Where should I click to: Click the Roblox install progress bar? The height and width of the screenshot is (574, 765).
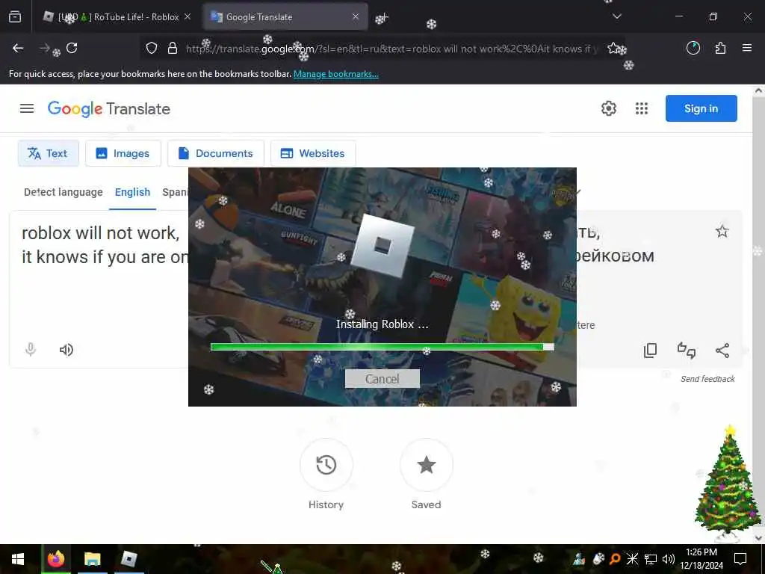(x=382, y=347)
